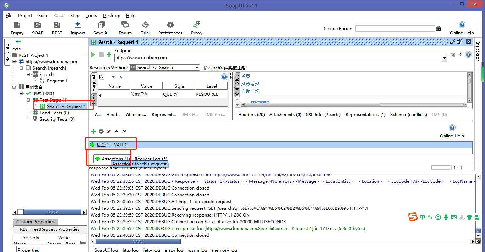The height and width of the screenshot is (252, 485).
Task: Open the Custom Properties tab
Action: [x=36, y=221]
